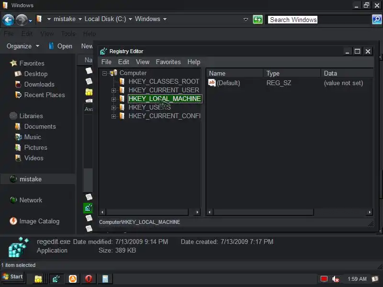Open the Organize dropdown in Explorer
383x287 pixels.
click(x=23, y=46)
